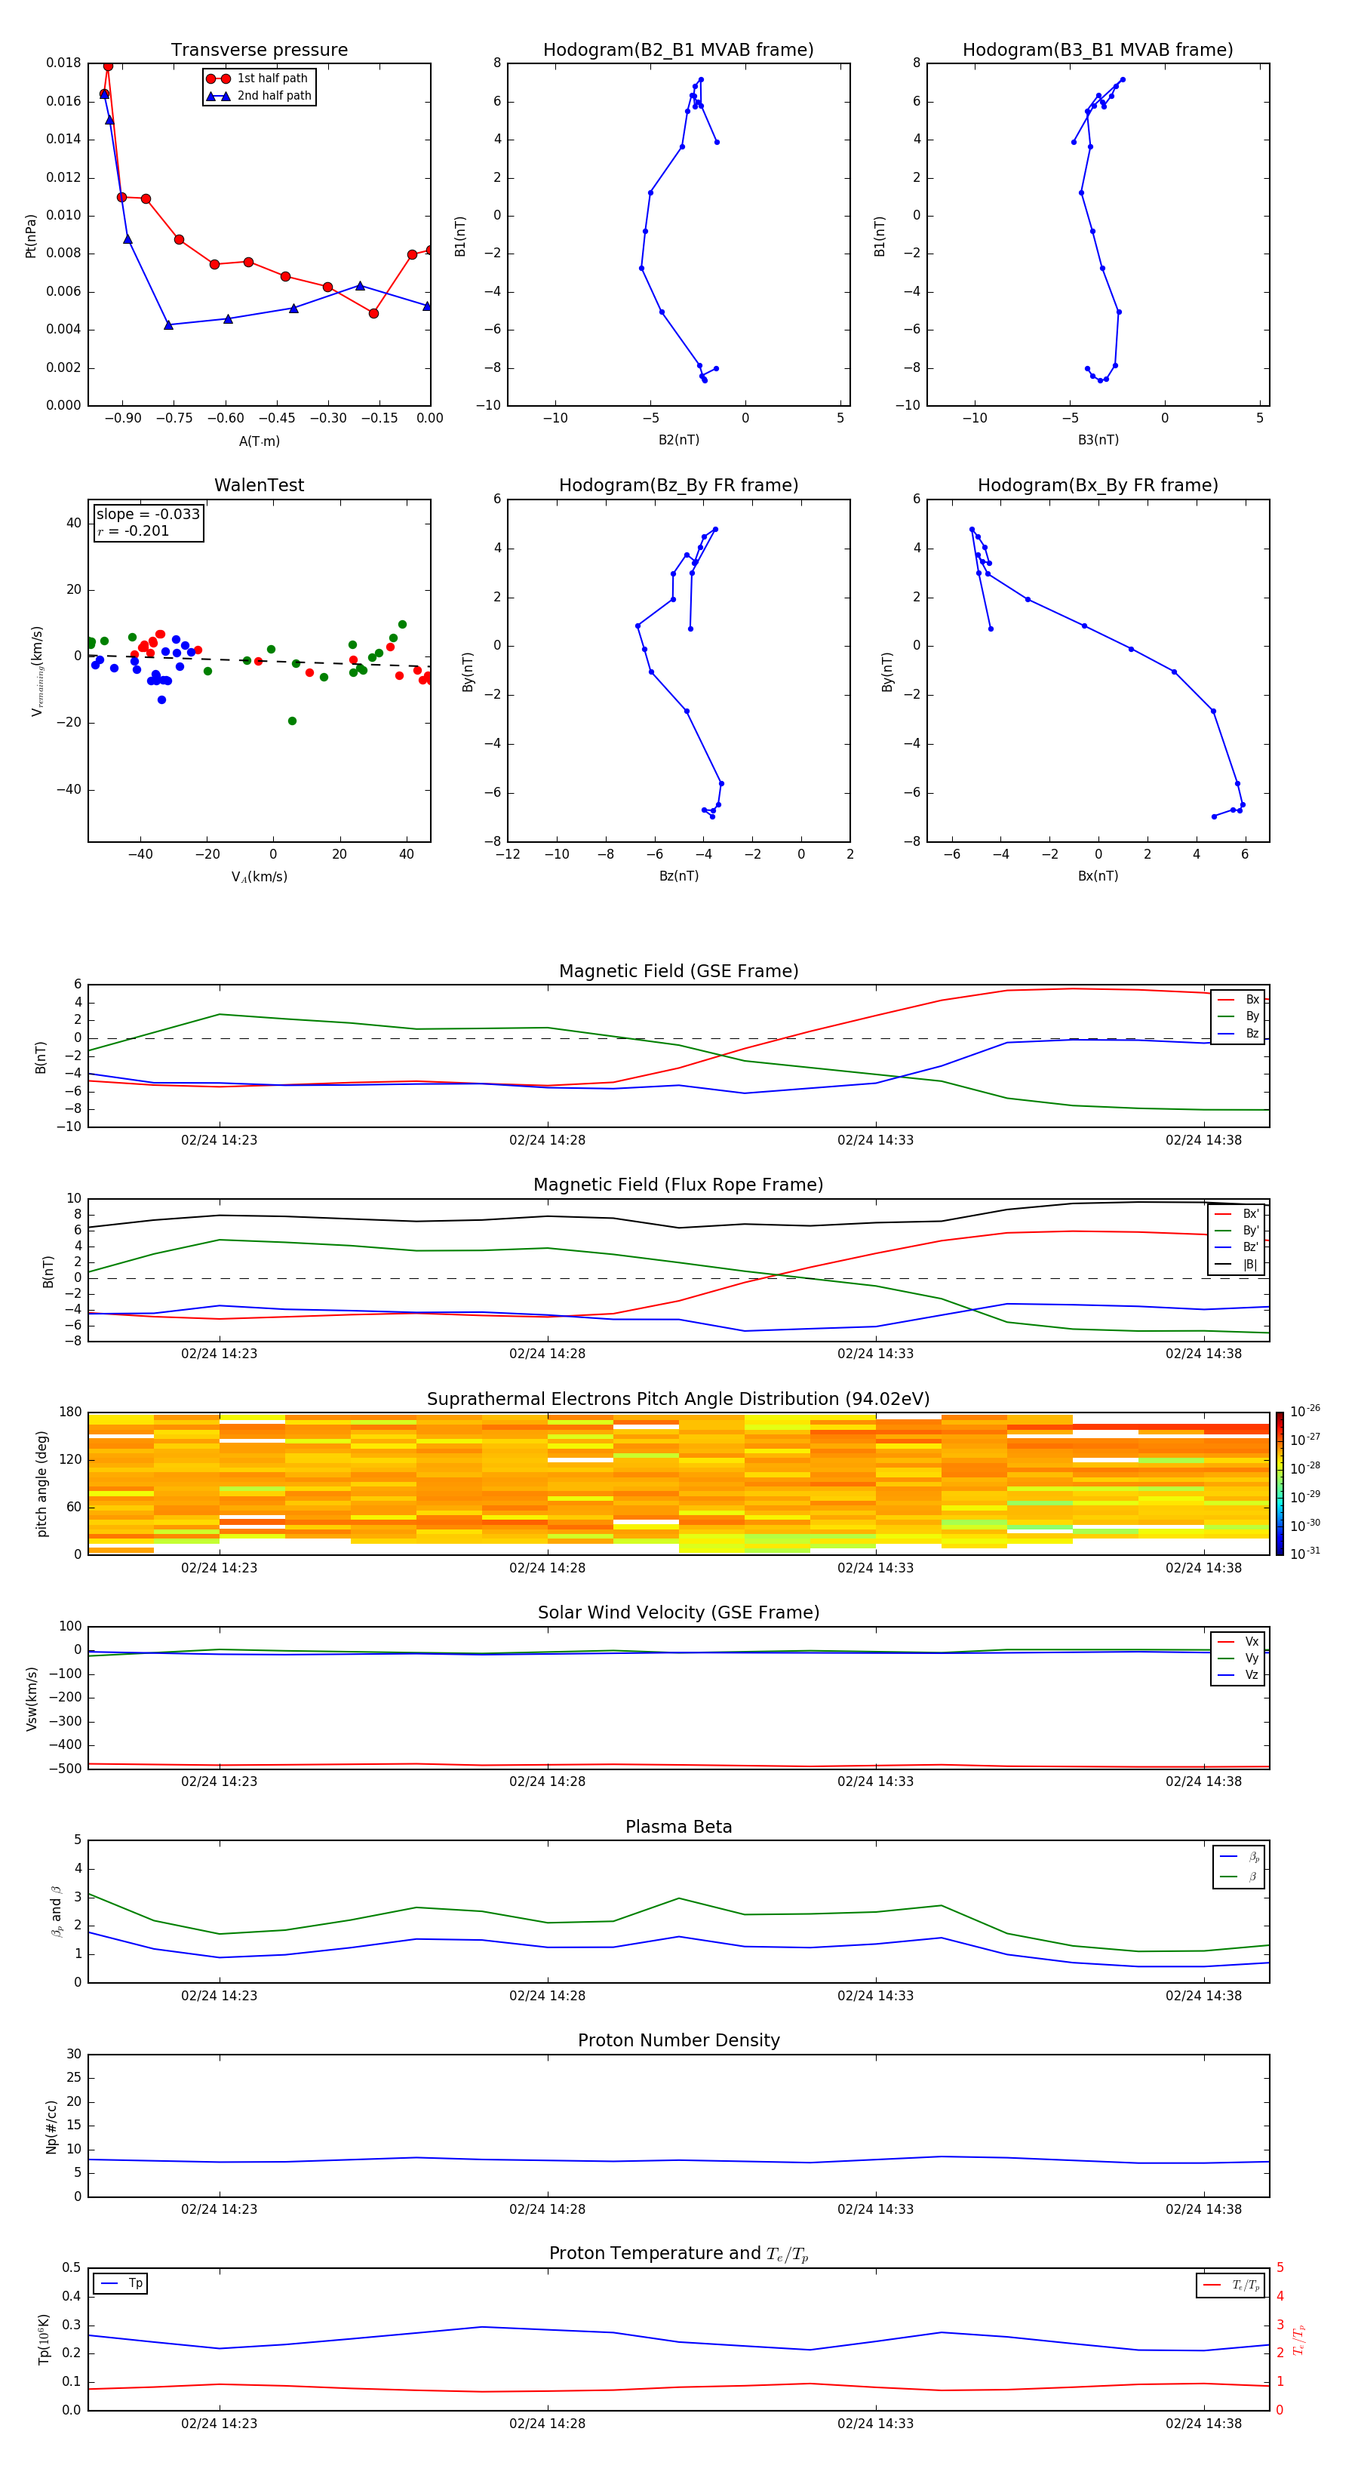Image resolution: width=1358 pixels, height=2490 pixels.
Task: Click the outlier green point near -20 in WalenTest
Action: click(x=292, y=721)
